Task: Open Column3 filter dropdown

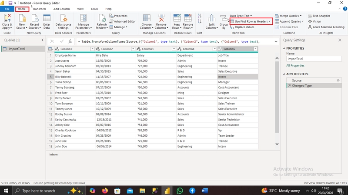Action: click(x=174, y=49)
